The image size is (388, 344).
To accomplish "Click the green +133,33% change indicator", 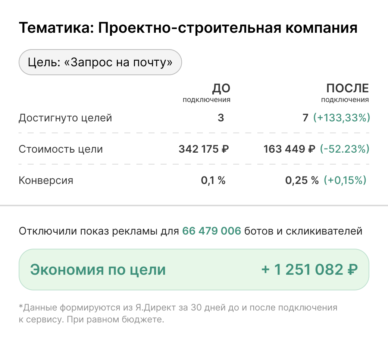I will (x=341, y=118).
